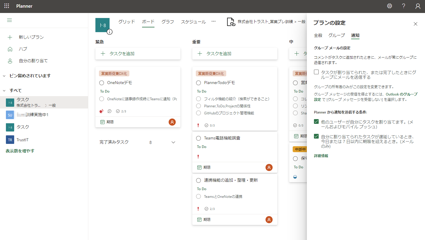This screenshot has height=240, width=425.
Task: Click the orange 中断中 label
Action: (300, 149)
